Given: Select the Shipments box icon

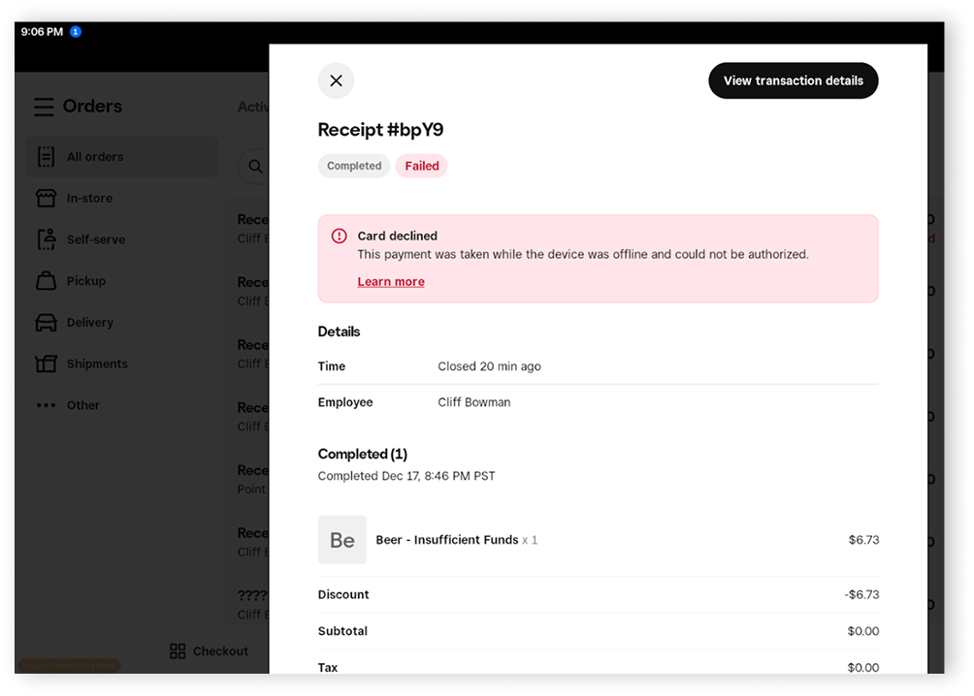Looking at the screenshot, I should pos(46,364).
